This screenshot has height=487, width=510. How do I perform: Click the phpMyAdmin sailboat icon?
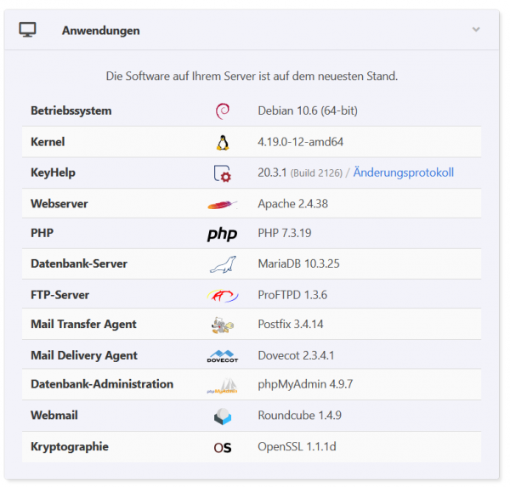point(223,386)
